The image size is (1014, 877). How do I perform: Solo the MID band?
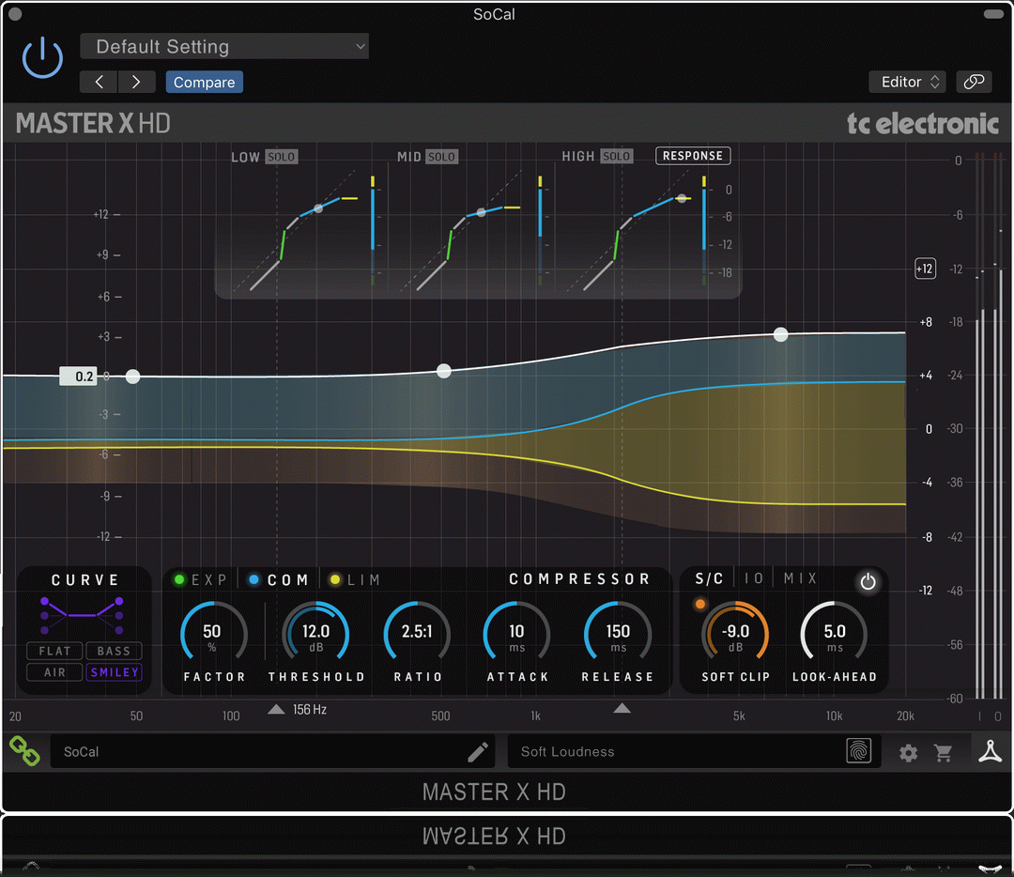(441, 157)
